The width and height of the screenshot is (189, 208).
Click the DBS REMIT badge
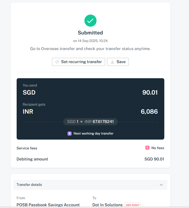tap(133, 205)
